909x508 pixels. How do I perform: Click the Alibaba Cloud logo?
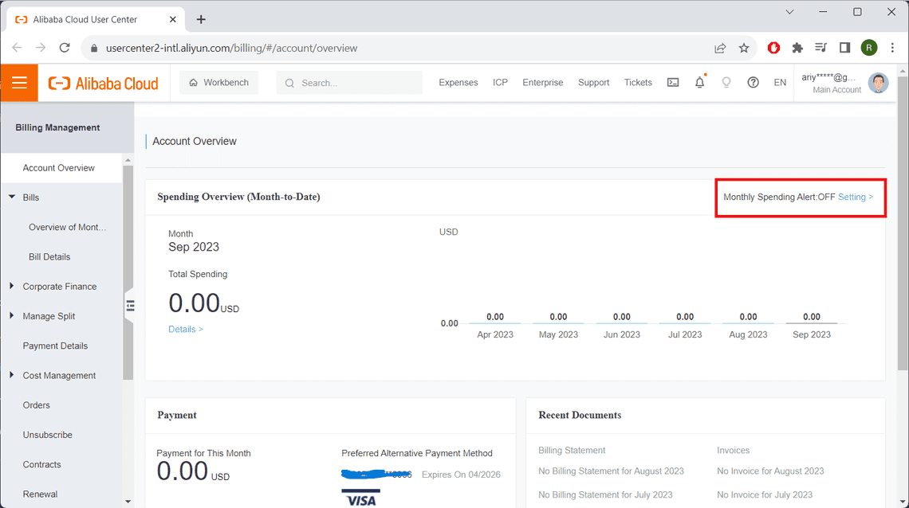coord(104,82)
